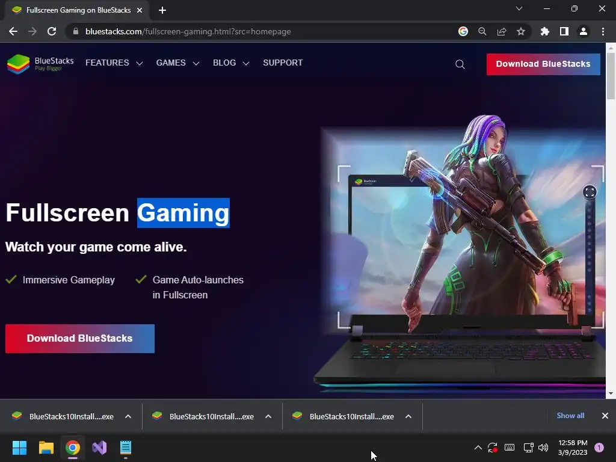Expand the FEATURES menu chevron
The width and height of the screenshot is (616, 462).
click(140, 63)
